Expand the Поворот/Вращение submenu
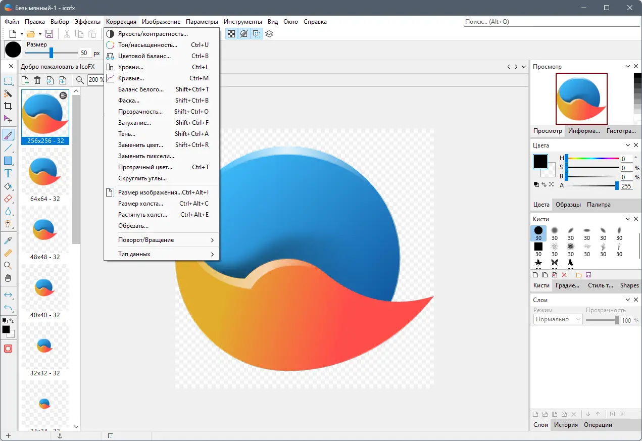This screenshot has width=642, height=441. tap(162, 240)
